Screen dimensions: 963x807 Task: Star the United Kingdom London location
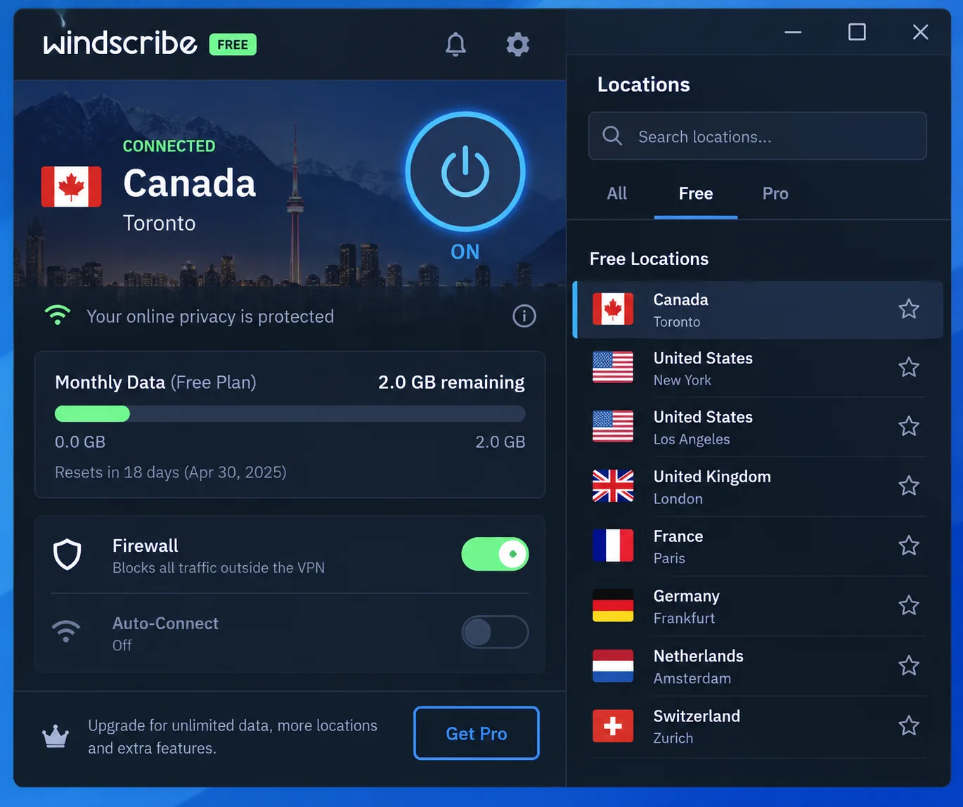[909, 486]
